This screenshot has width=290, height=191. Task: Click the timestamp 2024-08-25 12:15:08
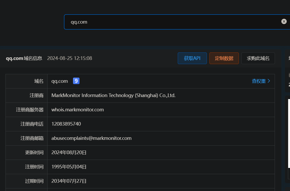tap(70, 58)
